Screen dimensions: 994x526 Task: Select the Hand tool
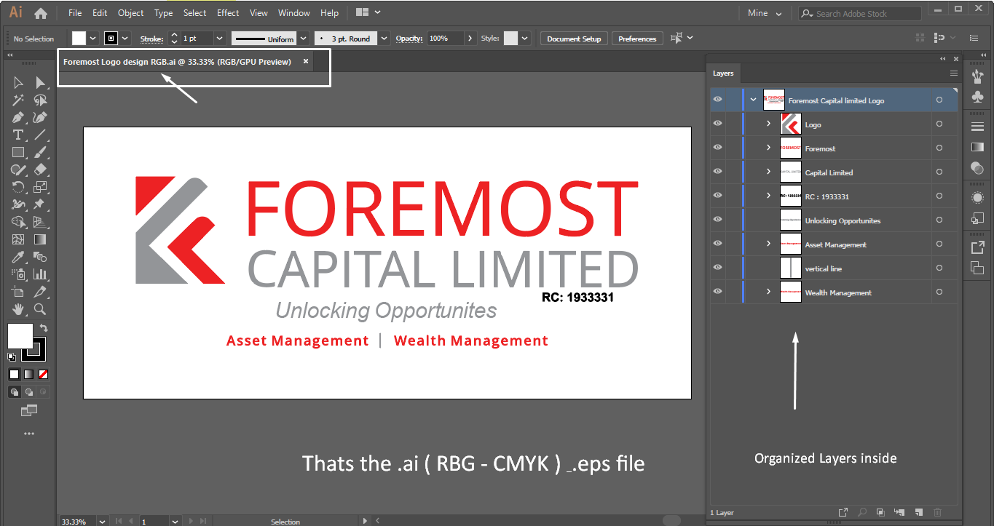(18, 309)
